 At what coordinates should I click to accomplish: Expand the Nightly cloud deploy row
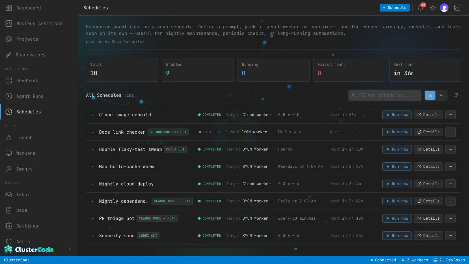pos(92,184)
